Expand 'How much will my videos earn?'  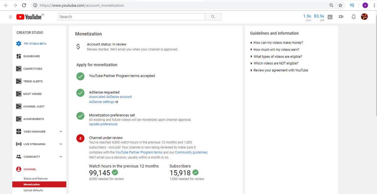pyautogui.click(x=275, y=50)
